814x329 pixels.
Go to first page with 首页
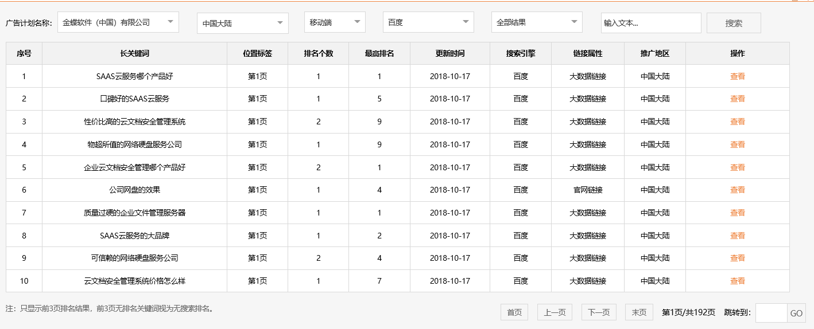(x=514, y=312)
